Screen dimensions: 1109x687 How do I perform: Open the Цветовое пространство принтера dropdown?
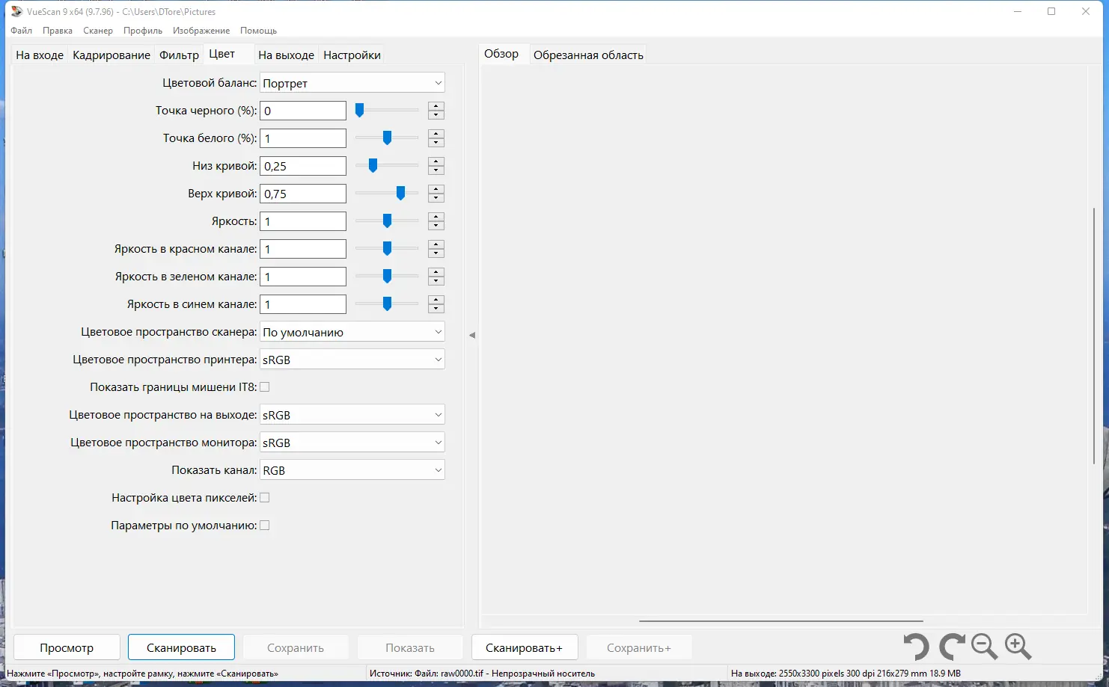[x=352, y=360]
